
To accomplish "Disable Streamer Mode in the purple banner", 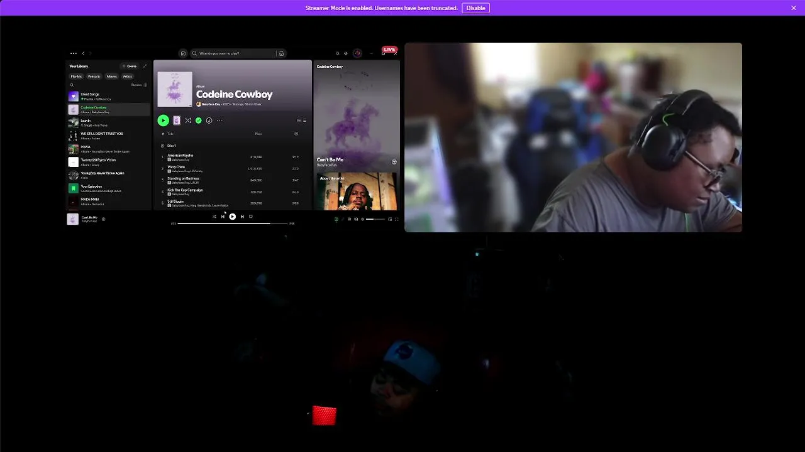I will click(x=475, y=8).
